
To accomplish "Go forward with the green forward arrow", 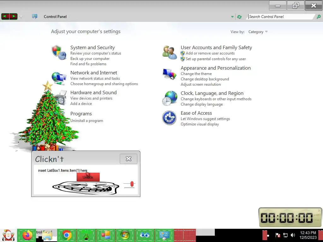I will click(13, 16).
